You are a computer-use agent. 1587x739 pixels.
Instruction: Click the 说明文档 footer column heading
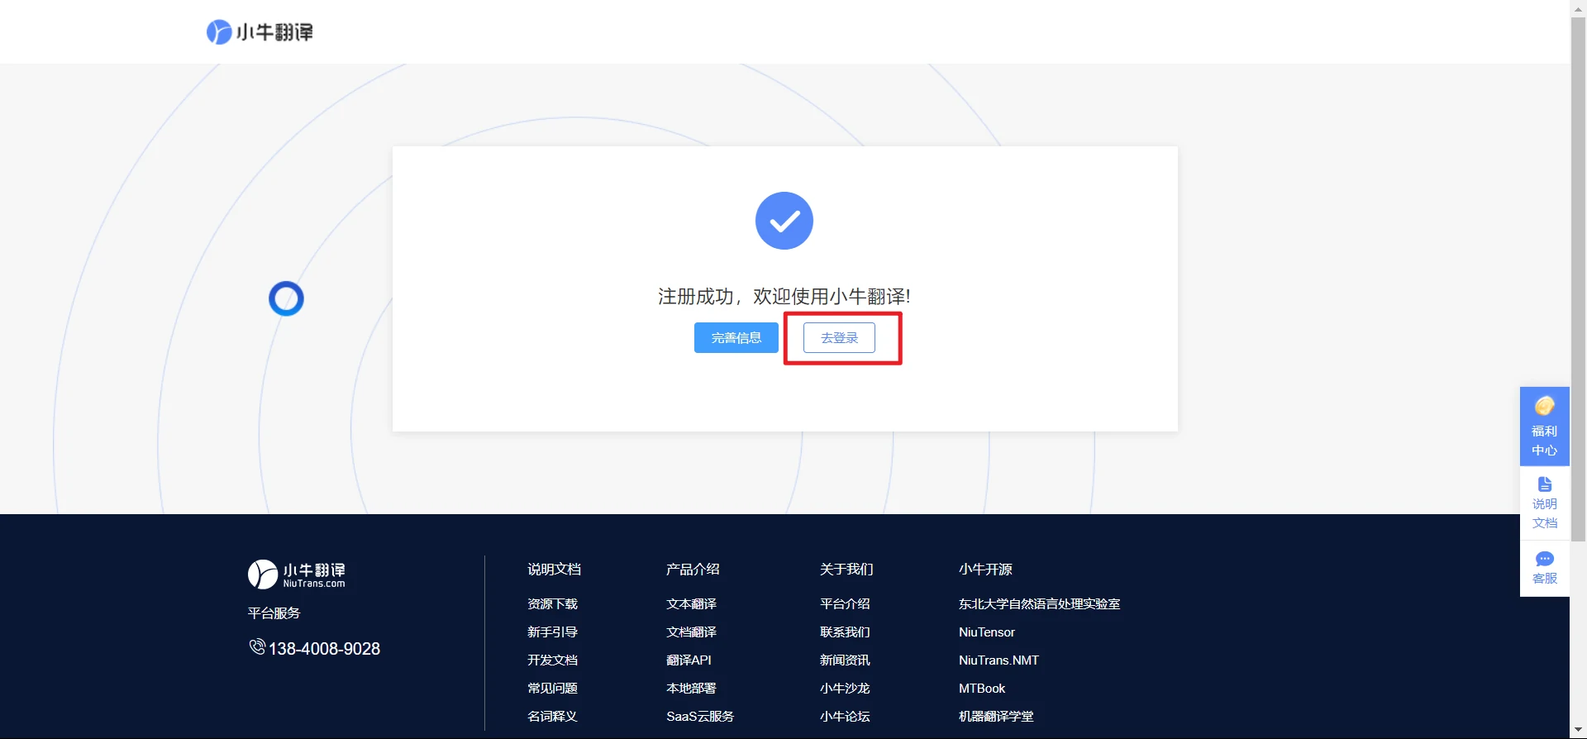[554, 570]
